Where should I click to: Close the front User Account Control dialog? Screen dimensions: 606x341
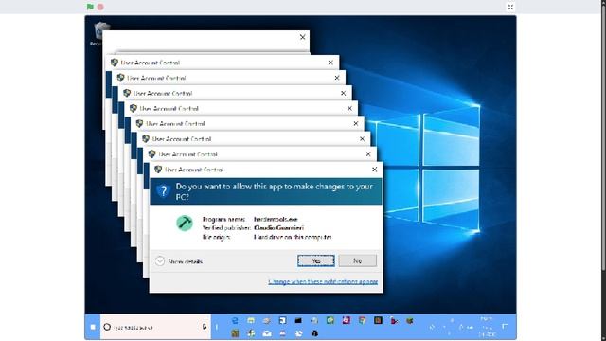375,170
